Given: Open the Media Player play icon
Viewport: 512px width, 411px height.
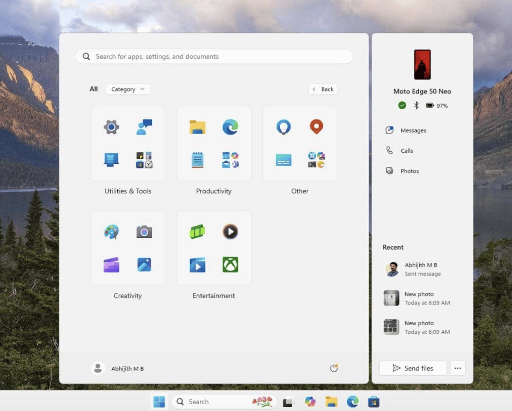Looking at the screenshot, I should pyautogui.click(x=230, y=232).
